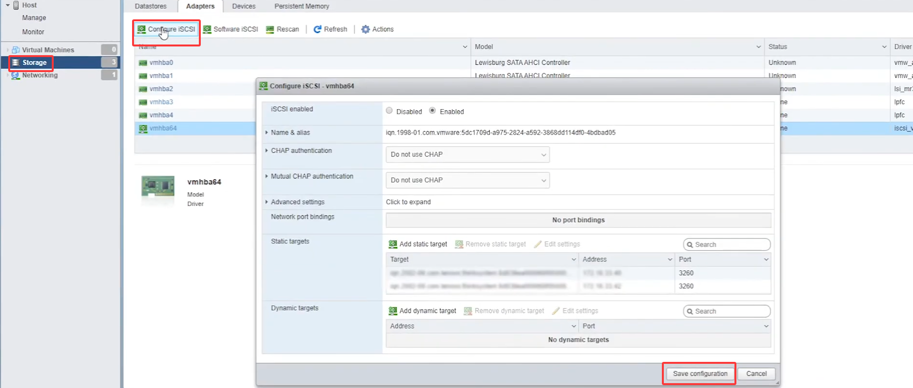Open the dynamic targets Port column arrow

tap(766, 327)
